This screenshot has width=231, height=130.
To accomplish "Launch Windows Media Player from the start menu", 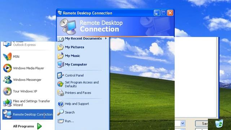I will point(29,68).
